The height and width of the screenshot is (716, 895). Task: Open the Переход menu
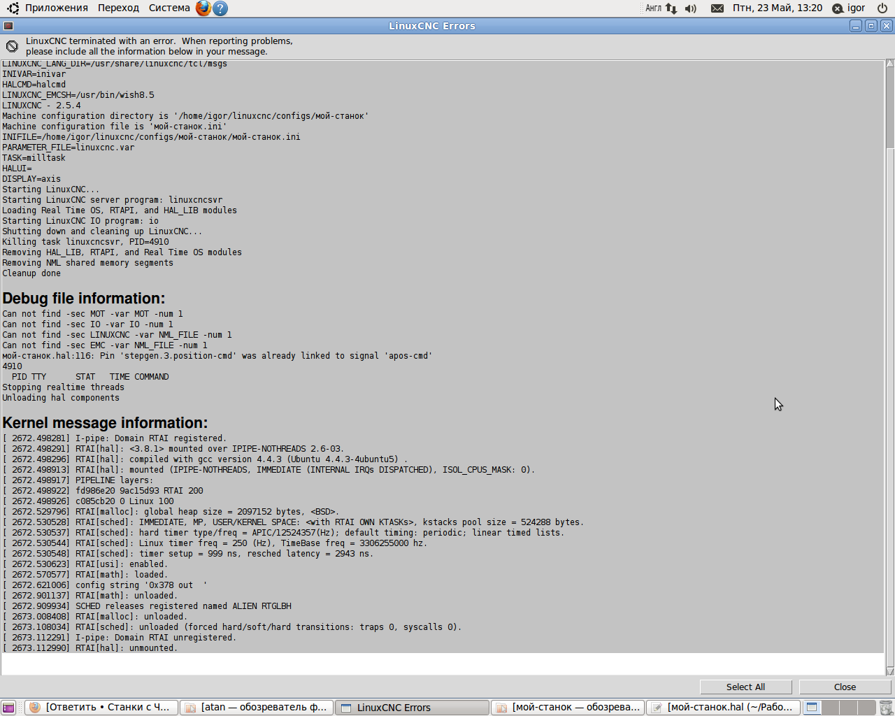coord(119,8)
